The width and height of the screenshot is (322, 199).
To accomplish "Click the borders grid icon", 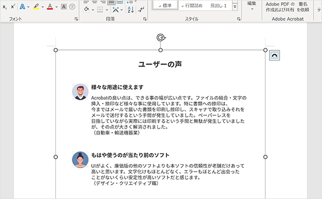I will coord(100,10).
